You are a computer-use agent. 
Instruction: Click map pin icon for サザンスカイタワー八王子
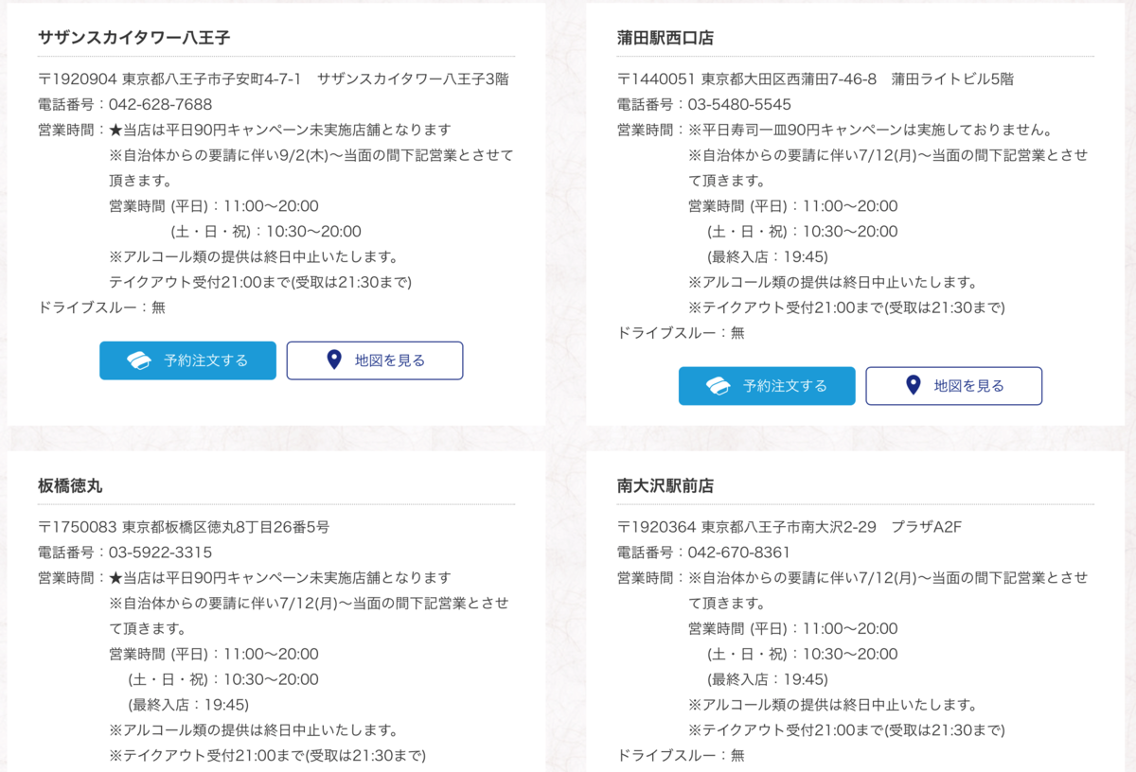tap(333, 360)
